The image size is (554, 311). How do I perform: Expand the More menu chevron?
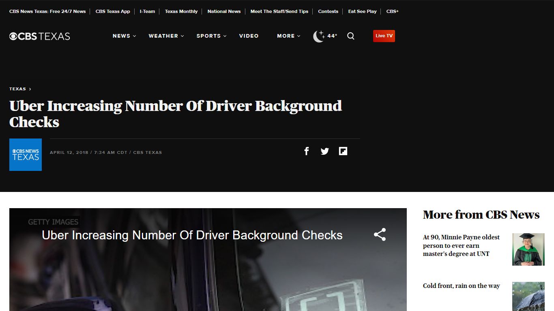click(299, 36)
